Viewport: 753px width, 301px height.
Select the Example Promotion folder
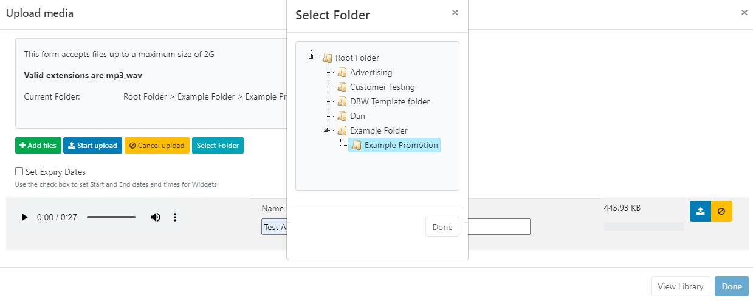pyautogui.click(x=401, y=145)
